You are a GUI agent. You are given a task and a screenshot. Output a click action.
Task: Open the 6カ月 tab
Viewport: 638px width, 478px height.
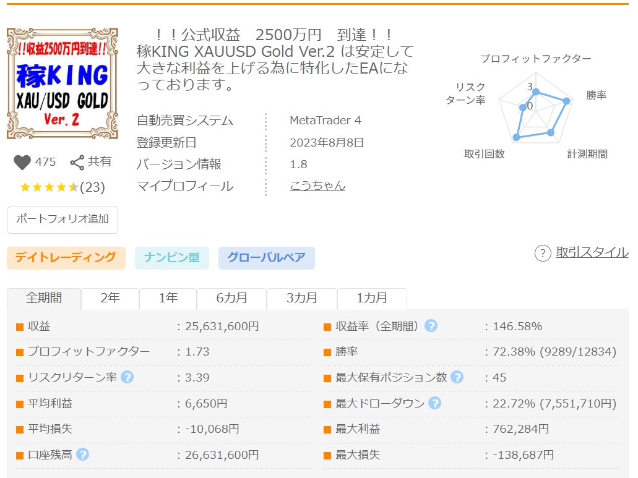[231, 298]
